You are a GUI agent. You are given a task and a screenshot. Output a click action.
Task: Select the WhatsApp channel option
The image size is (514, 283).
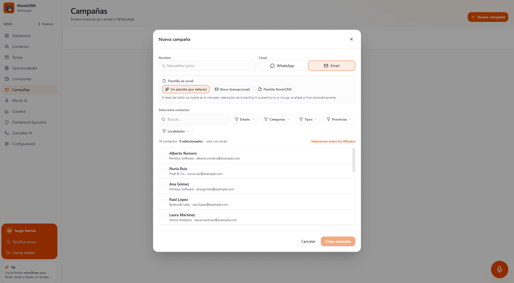pos(282,66)
